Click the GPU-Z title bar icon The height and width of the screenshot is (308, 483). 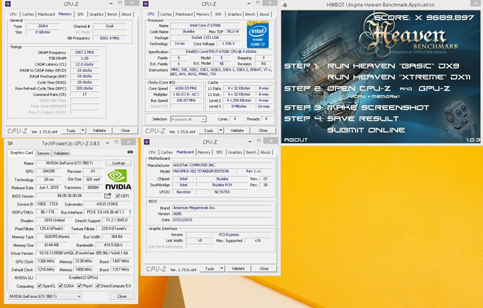[10, 143]
